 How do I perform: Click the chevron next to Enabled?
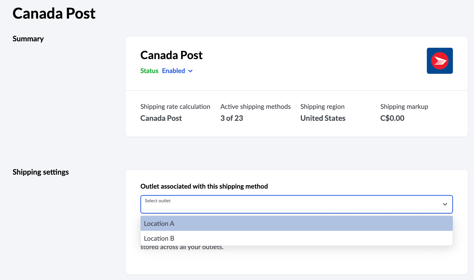click(x=190, y=71)
